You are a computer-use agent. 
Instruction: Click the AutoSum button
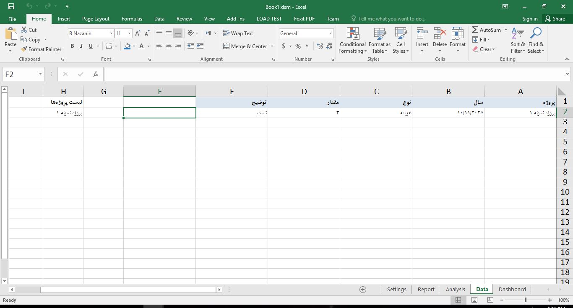click(487, 30)
